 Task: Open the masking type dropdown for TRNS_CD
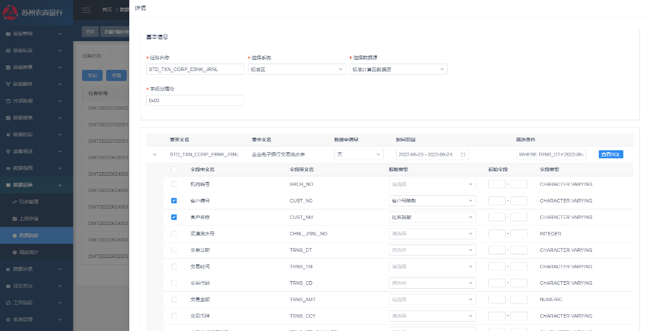[x=432, y=283]
